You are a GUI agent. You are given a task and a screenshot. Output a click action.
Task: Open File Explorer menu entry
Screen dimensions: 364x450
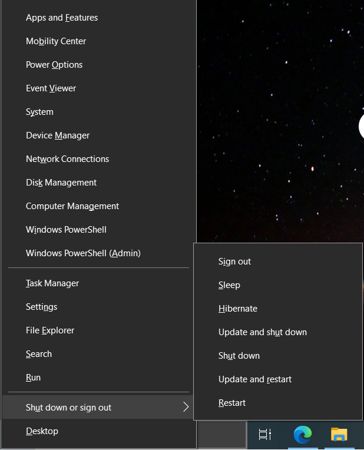point(98,330)
